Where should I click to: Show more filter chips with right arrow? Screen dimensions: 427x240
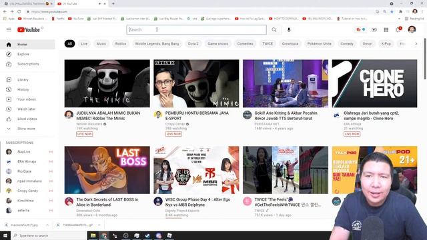point(416,43)
